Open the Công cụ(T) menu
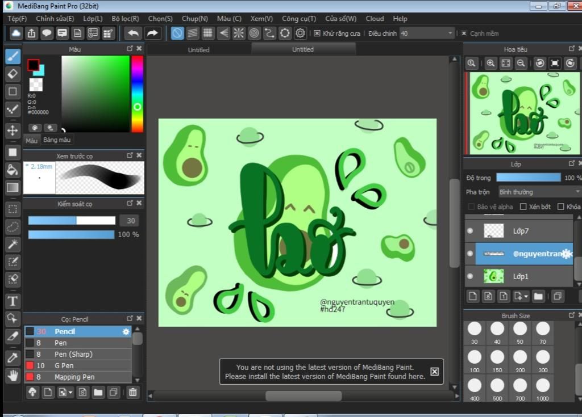 pos(299,19)
